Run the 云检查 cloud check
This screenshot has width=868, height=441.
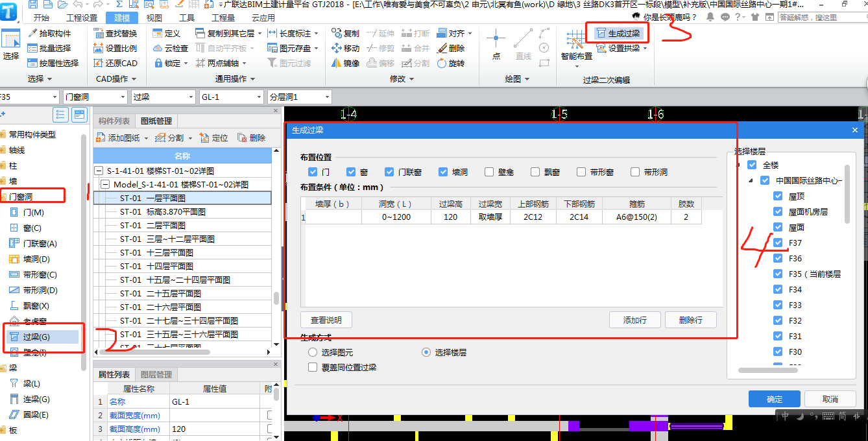click(x=171, y=48)
